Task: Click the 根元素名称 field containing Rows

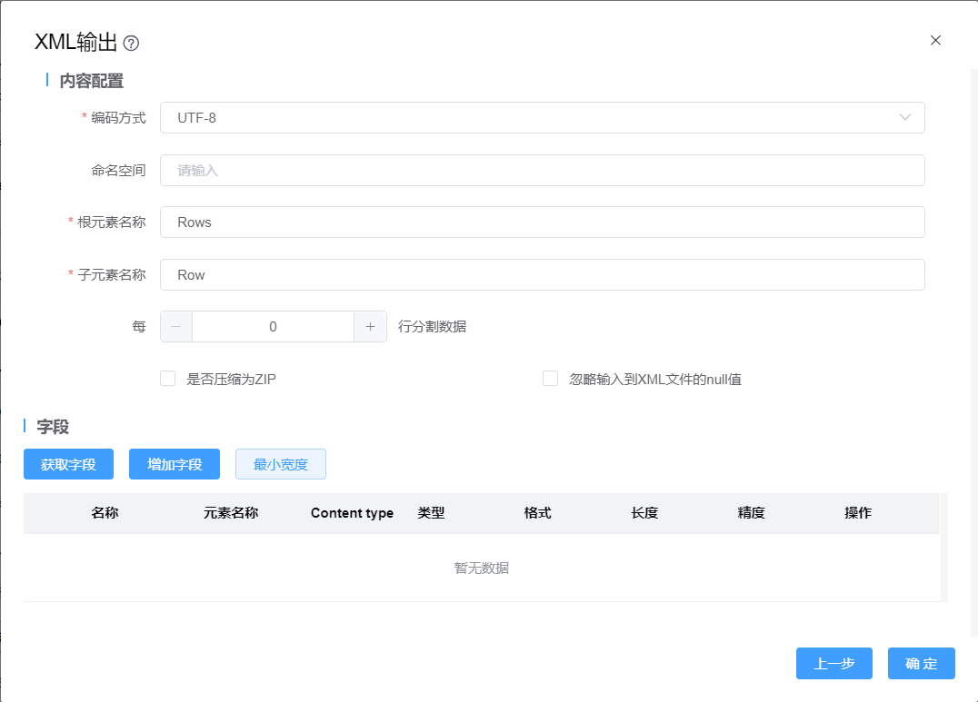Action: pos(542,222)
